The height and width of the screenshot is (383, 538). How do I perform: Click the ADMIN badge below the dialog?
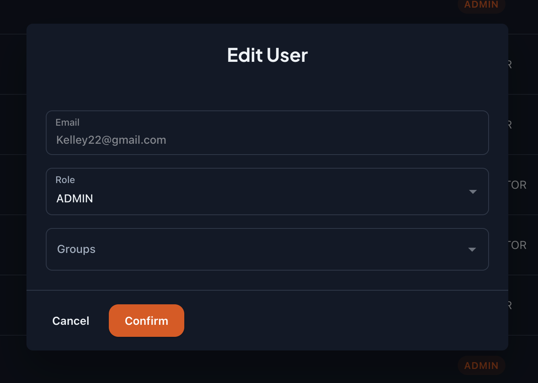(481, 365)
